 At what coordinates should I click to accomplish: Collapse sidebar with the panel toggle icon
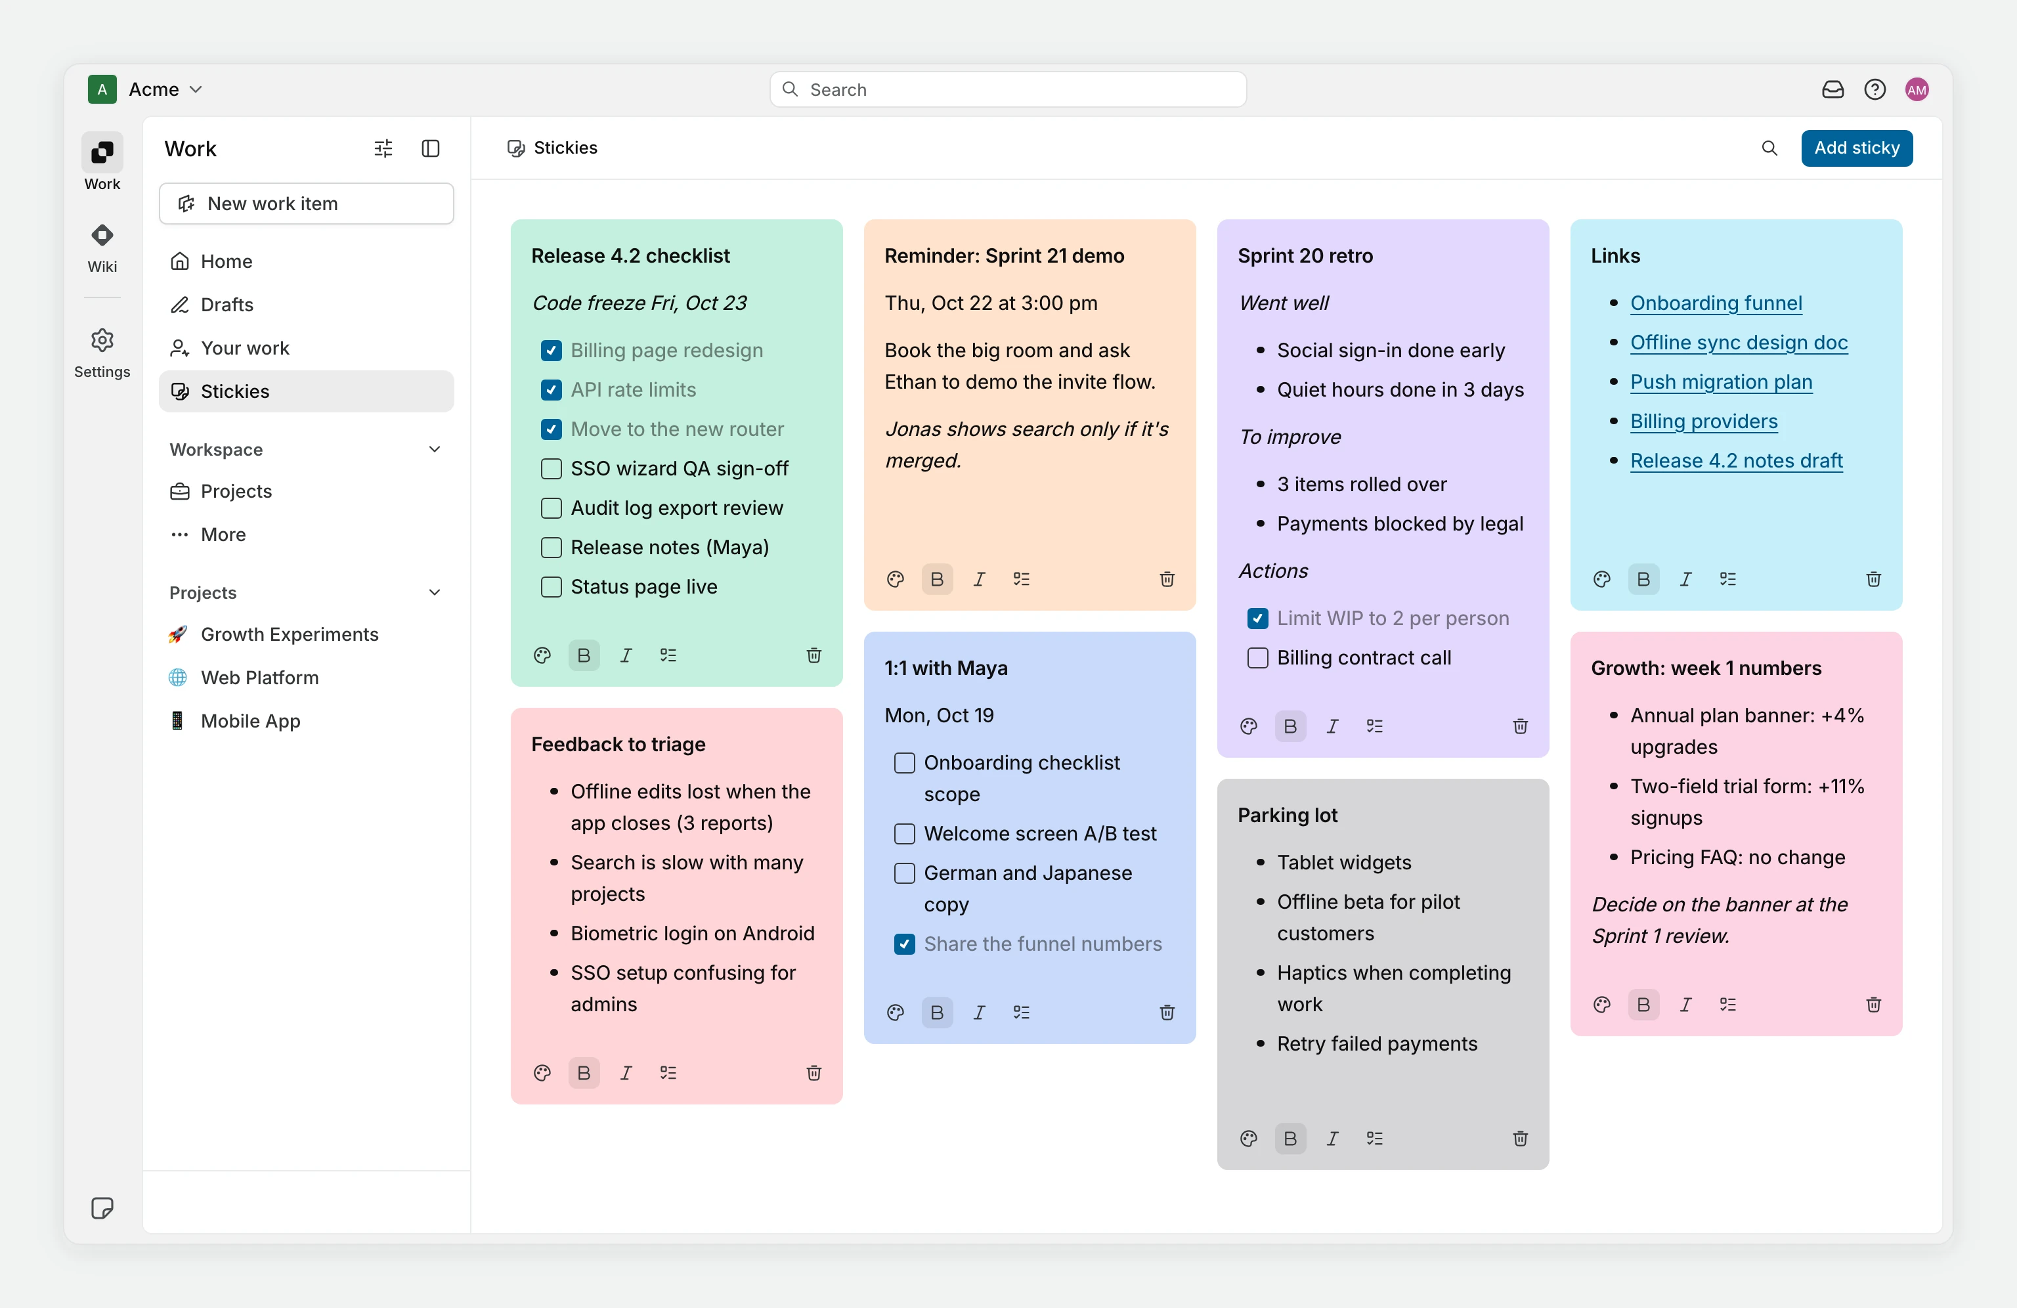coord(431,148)
